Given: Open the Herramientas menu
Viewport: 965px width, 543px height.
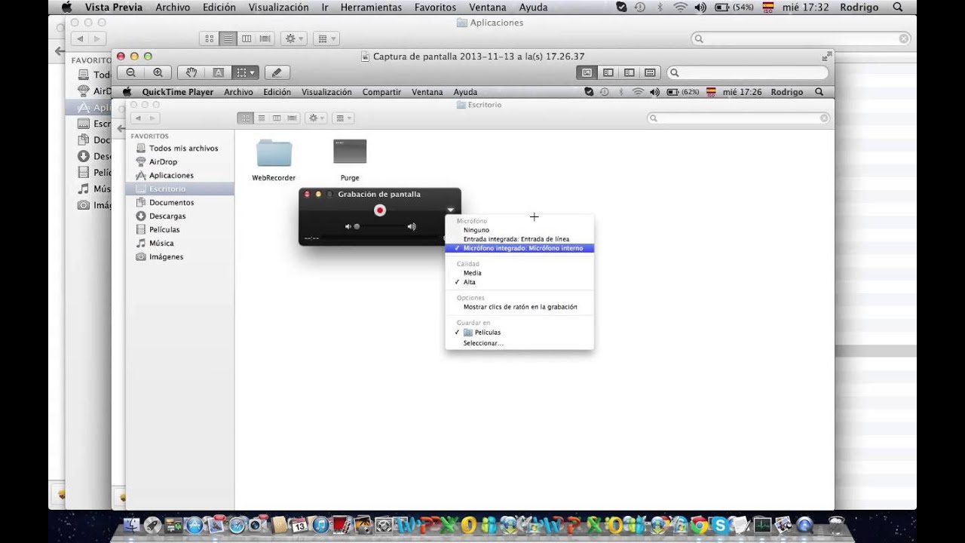Looking at the screenshot, I should 371,7.
